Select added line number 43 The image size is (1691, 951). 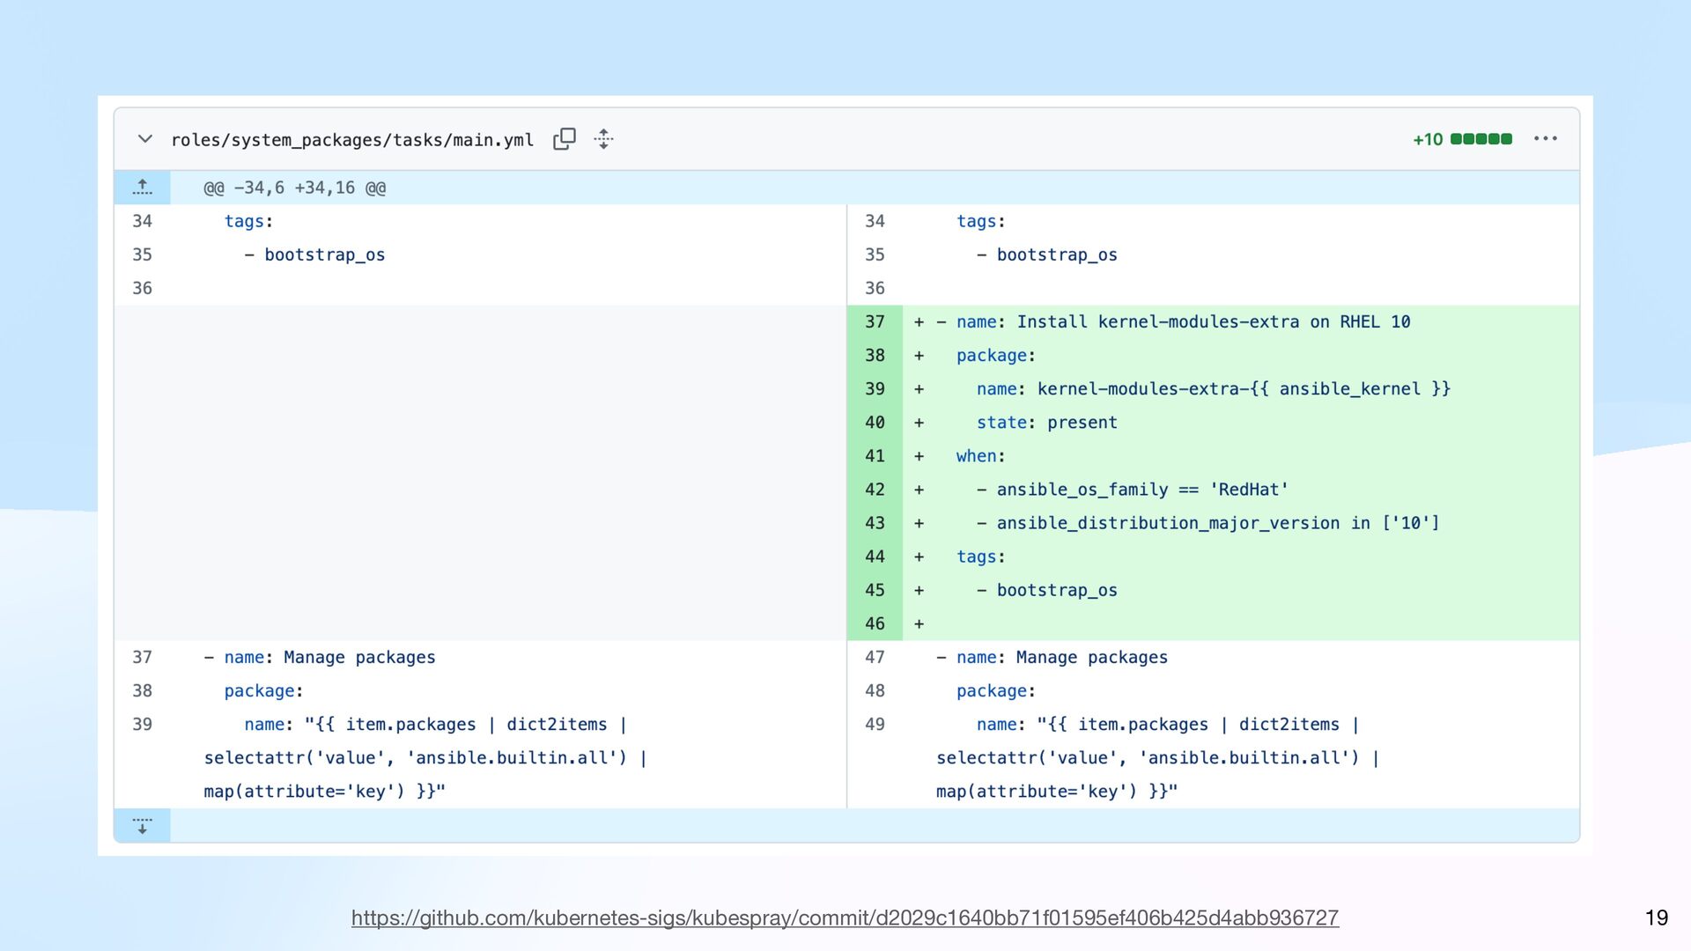pyautogui.click(x=874, y=523)
